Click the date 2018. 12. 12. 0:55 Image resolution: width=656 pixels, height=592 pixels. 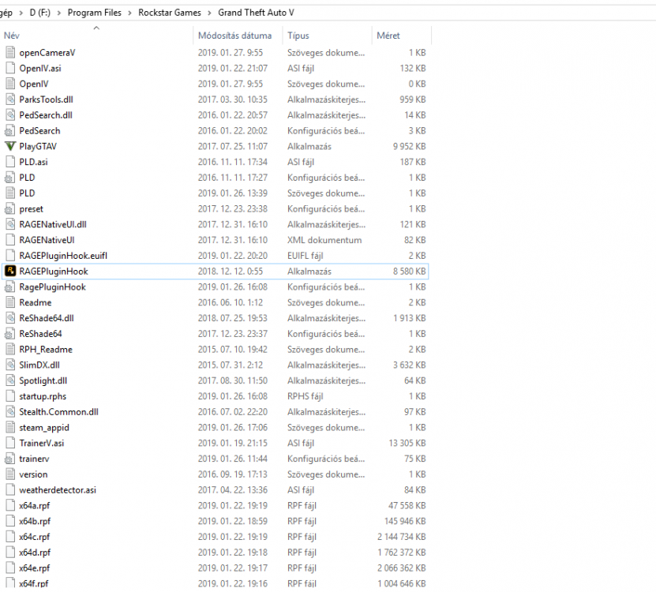pos(231,272)
